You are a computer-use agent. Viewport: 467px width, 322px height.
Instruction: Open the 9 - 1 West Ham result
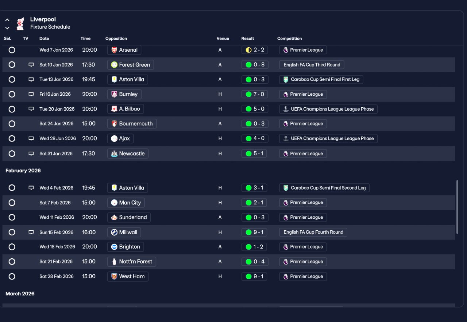[254, 276]
